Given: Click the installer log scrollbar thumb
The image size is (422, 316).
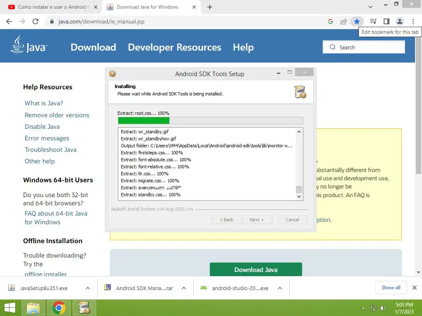Looking at the screenshot, I should coord(299,189).
